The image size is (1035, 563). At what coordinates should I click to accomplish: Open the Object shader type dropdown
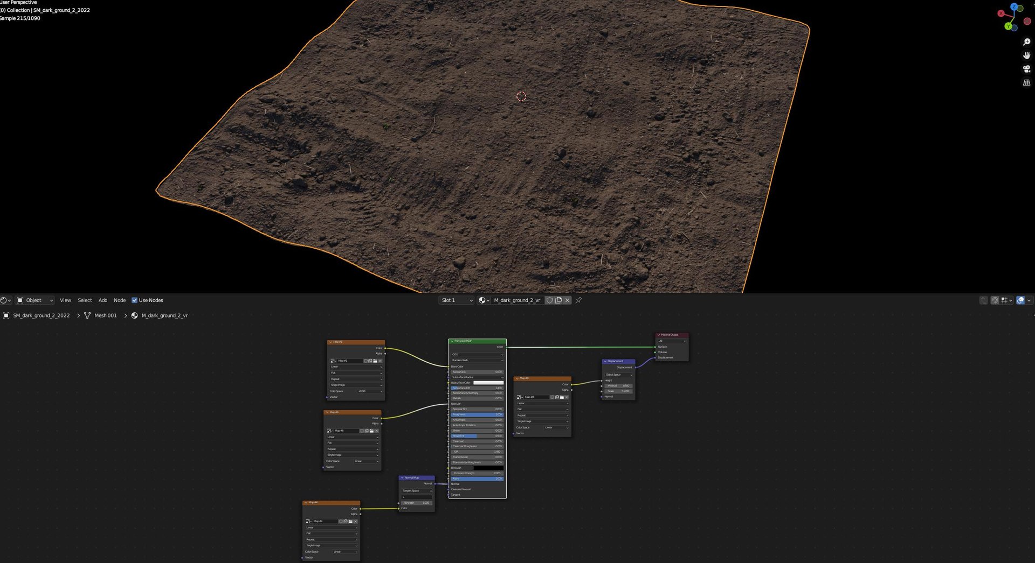pyautogui.click(x=35, y=300)
